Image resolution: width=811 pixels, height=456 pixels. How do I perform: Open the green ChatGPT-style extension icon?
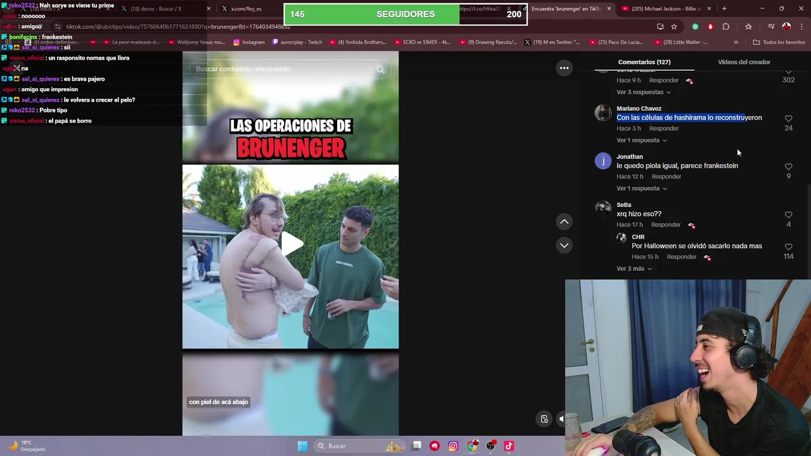(696, 27)
